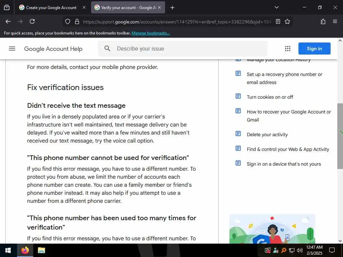Image resolution: width=343 pixels, height=257 pixels.
Task: Open the volume speaker tray icon
Action: coord(300,250)
